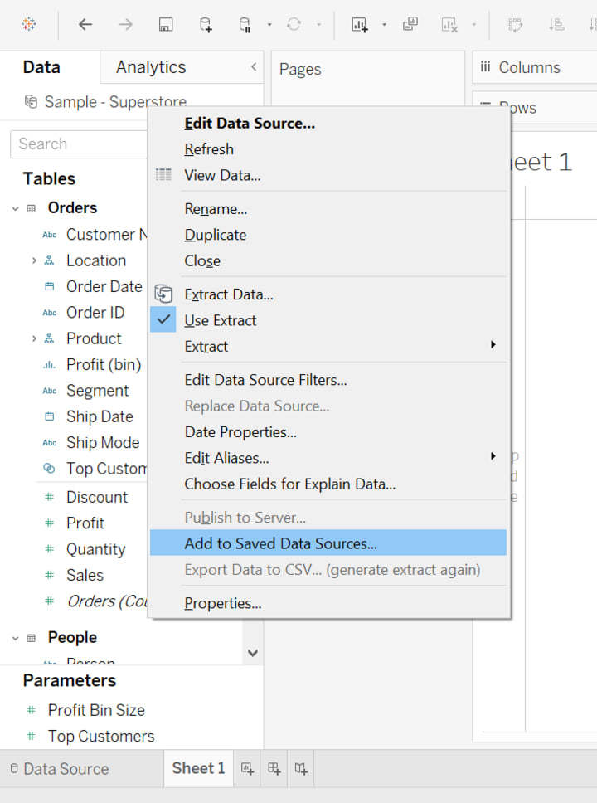Collapse the Orders table
Screen dimensions: 597x803
pos(15,208)
